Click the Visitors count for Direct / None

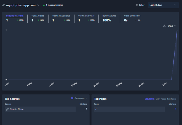point(86,109)
